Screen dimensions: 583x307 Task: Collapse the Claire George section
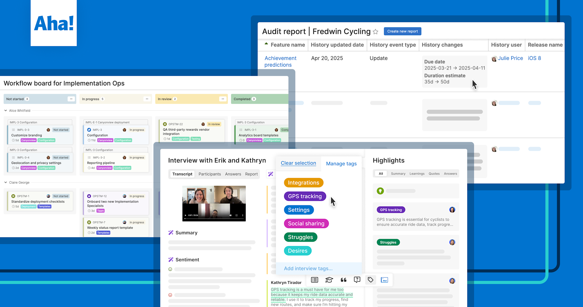5,182
